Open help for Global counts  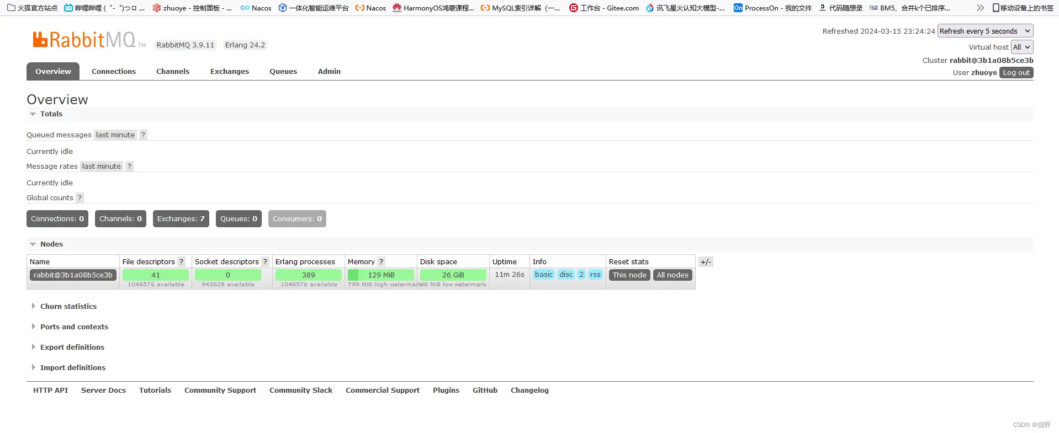(x=80, y=197)
